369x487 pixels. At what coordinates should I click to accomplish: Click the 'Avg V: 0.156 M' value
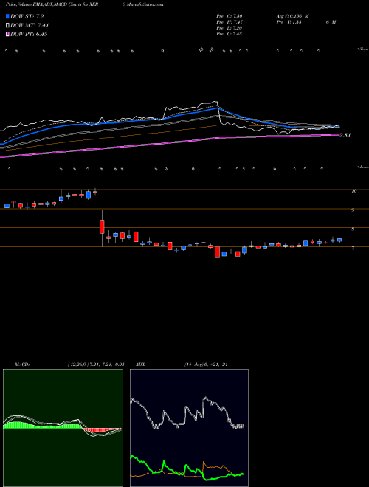point(292,16)
